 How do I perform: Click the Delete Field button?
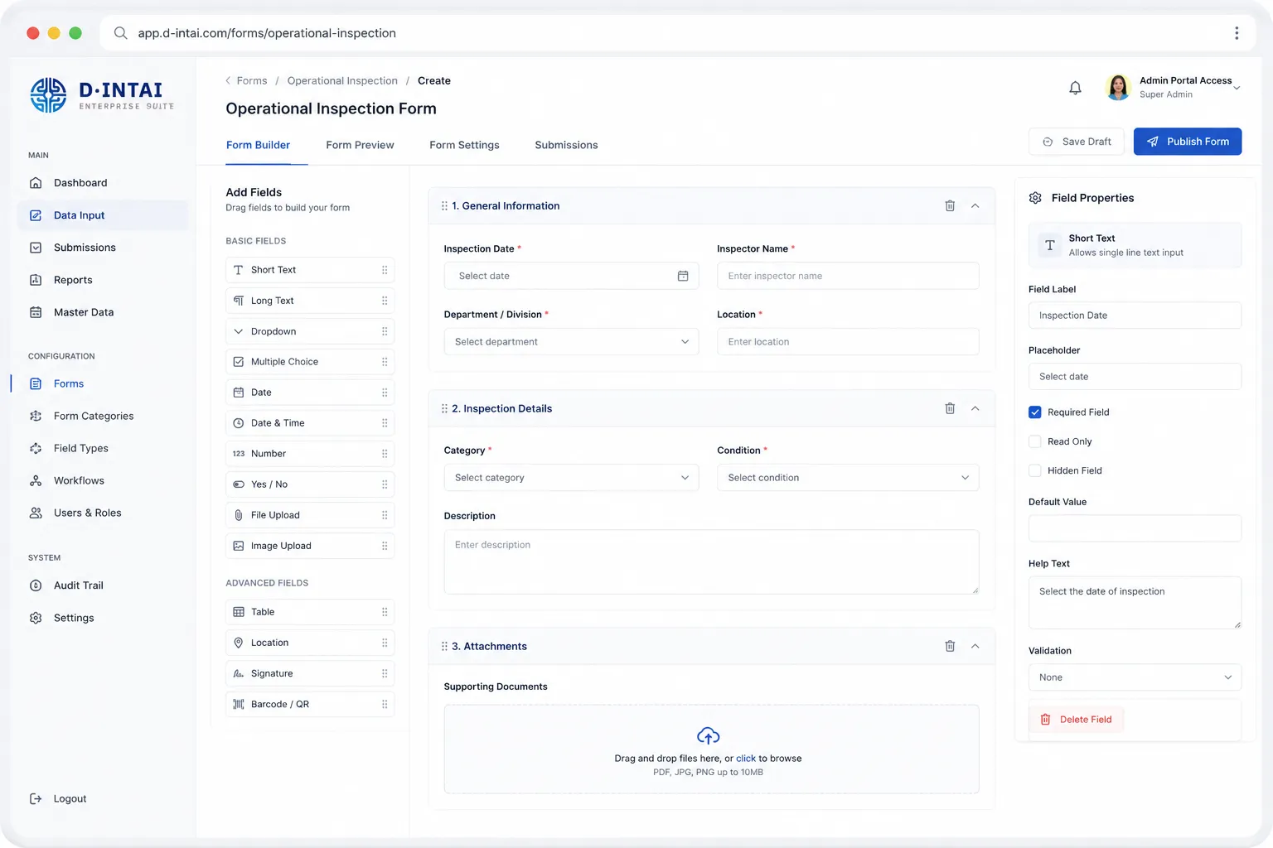point(1077,720)
